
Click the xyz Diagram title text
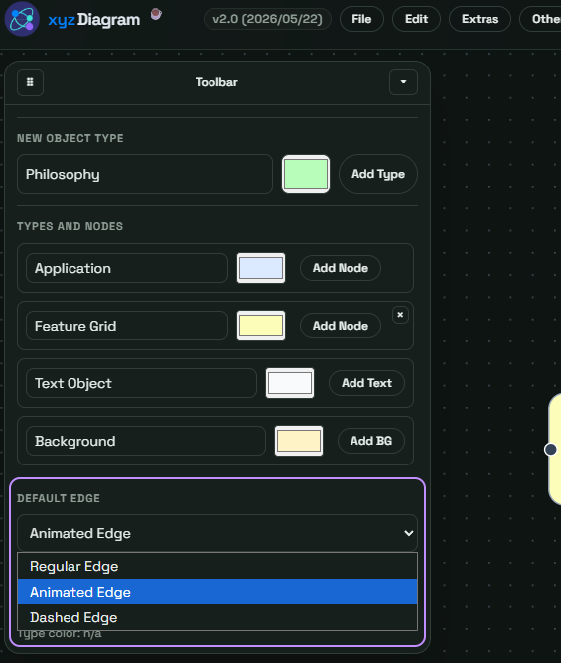(x=94, y=20)
